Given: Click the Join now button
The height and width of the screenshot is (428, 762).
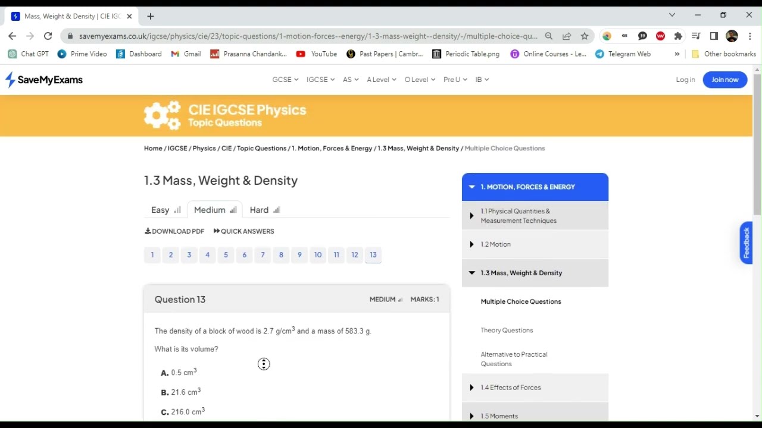Looking at the screenshot, I should (x=725, y=80).
